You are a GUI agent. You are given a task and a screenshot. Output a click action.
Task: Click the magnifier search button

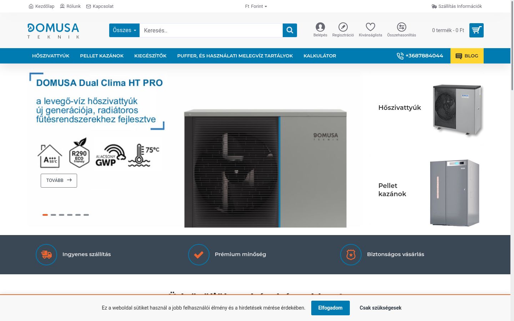click(290, 30)
